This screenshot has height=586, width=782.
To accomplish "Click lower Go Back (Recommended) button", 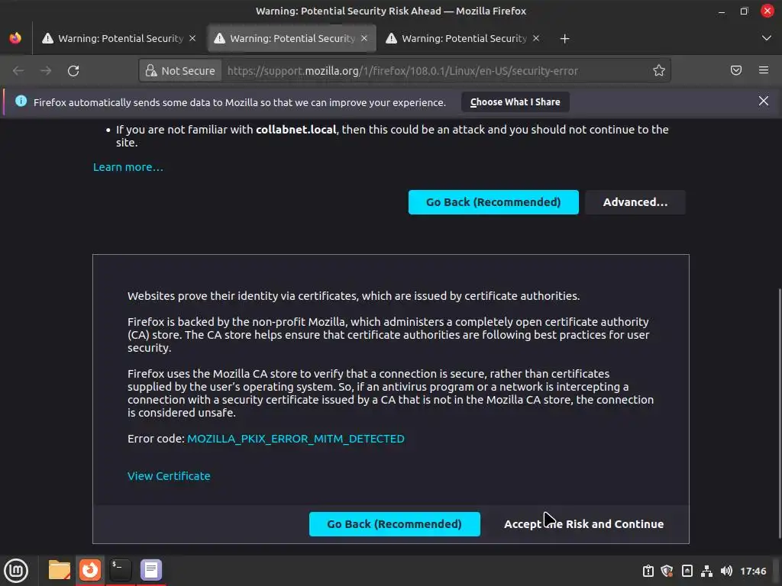I will pos(395,524).
